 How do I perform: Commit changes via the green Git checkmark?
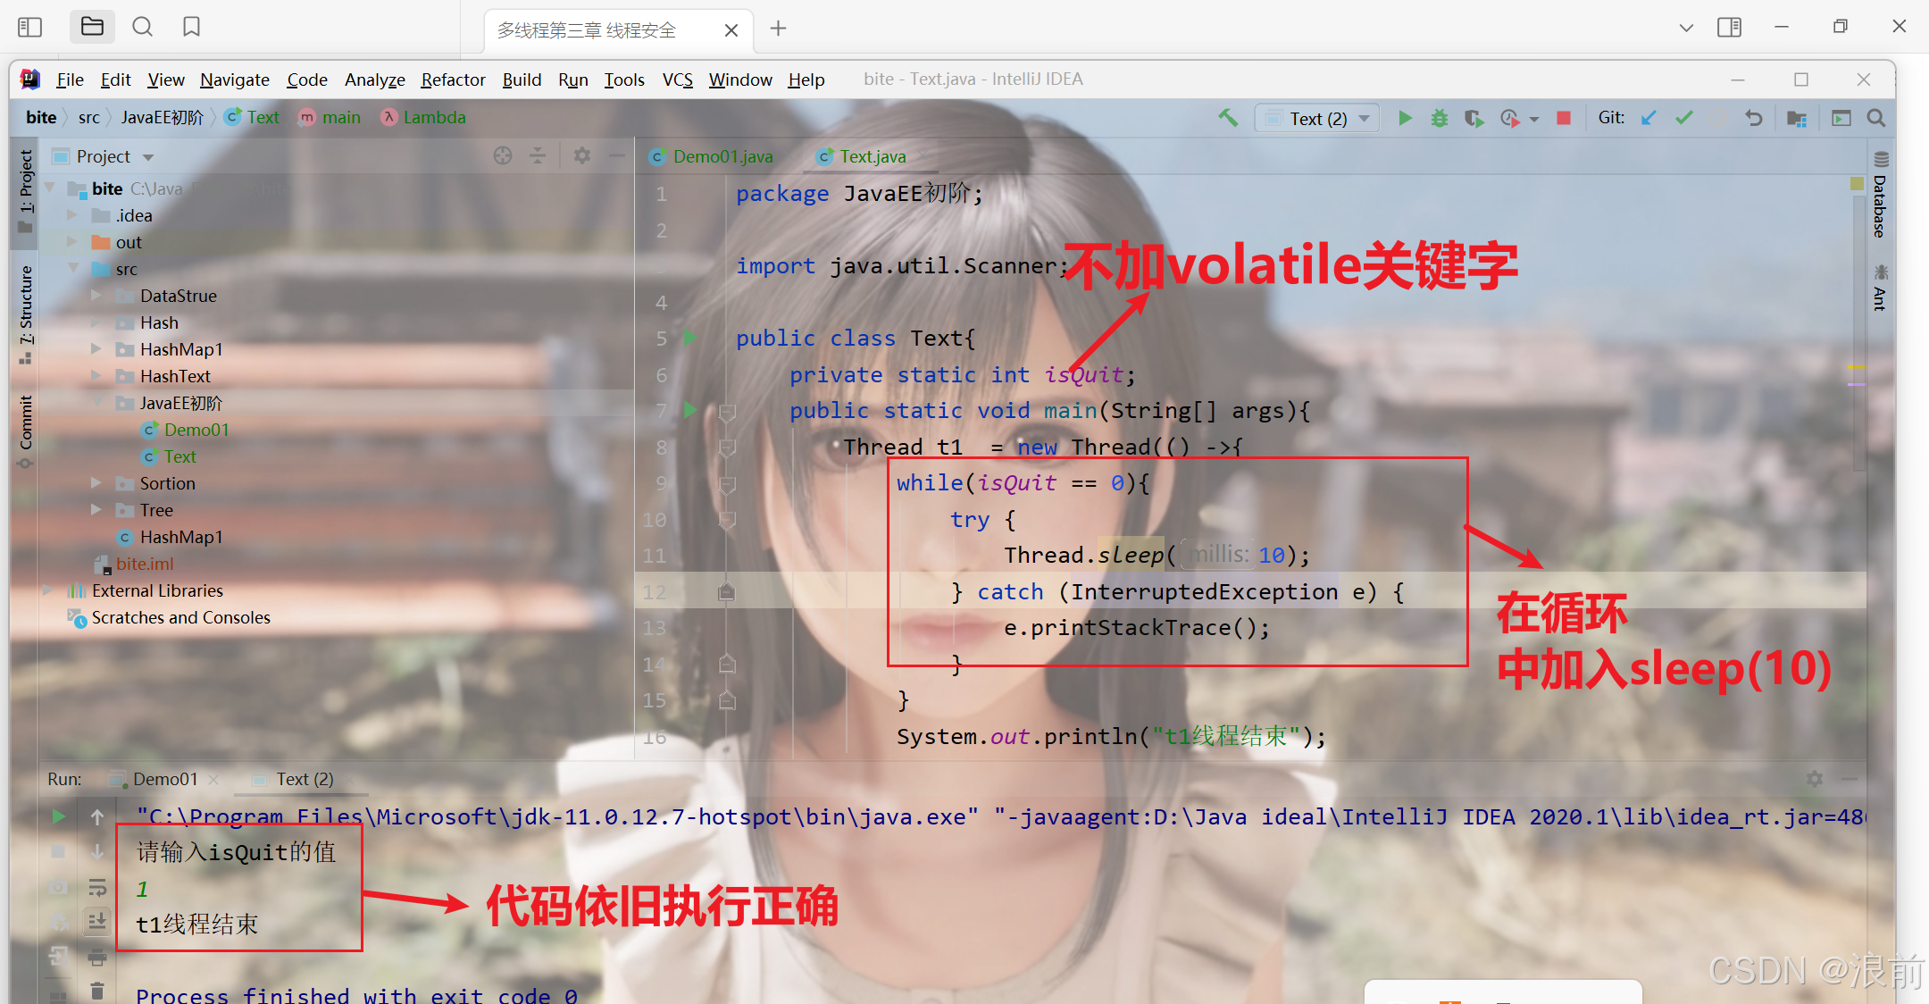[x=1684, y=118]
